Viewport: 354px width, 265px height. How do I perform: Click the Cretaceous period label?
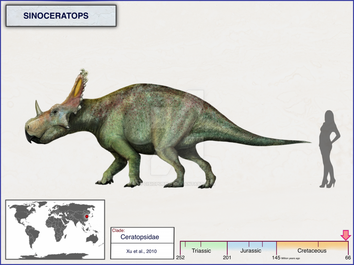[x=312, y=251]
